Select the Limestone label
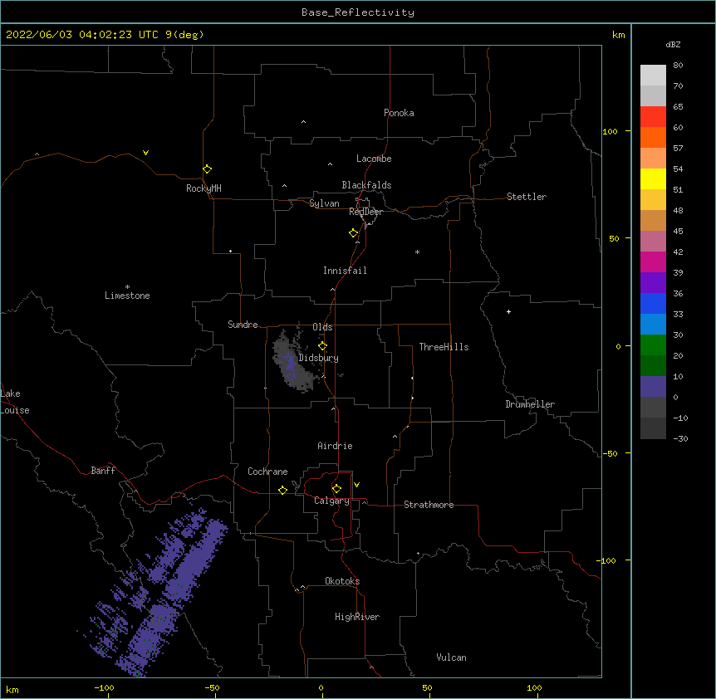Screen dimensions: 716x699 [127, 296]
